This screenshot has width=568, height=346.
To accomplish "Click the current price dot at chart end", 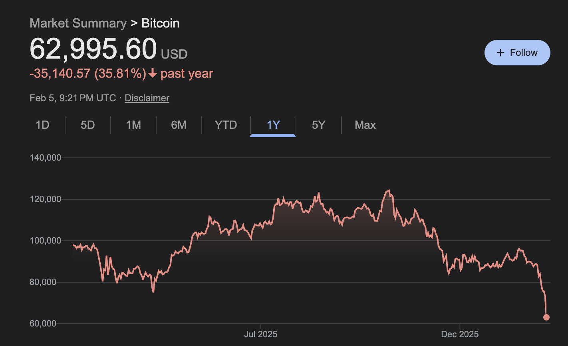I will (x=546, y=317).
